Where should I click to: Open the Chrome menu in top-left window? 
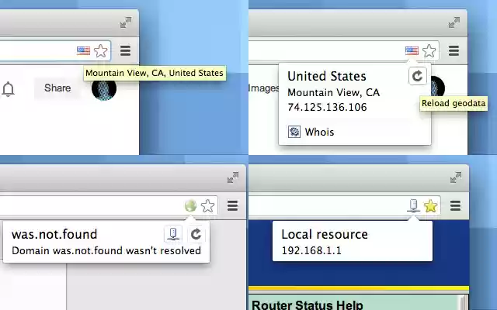(126, 50)
